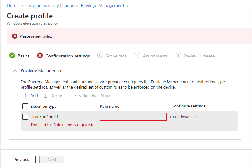Click the Previous button
The width and height of the screenshot is (252, 168).
click(21, 160)
